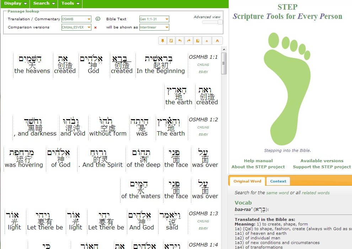Click the CHIUNS label under OSMHB 1:1
Image resolution: width=352 pixels, height=249 pixels.
(203, 65)
